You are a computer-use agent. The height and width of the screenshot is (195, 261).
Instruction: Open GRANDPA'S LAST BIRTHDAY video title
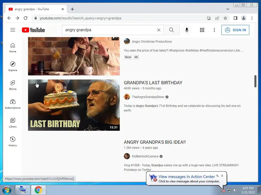point(153,83)
